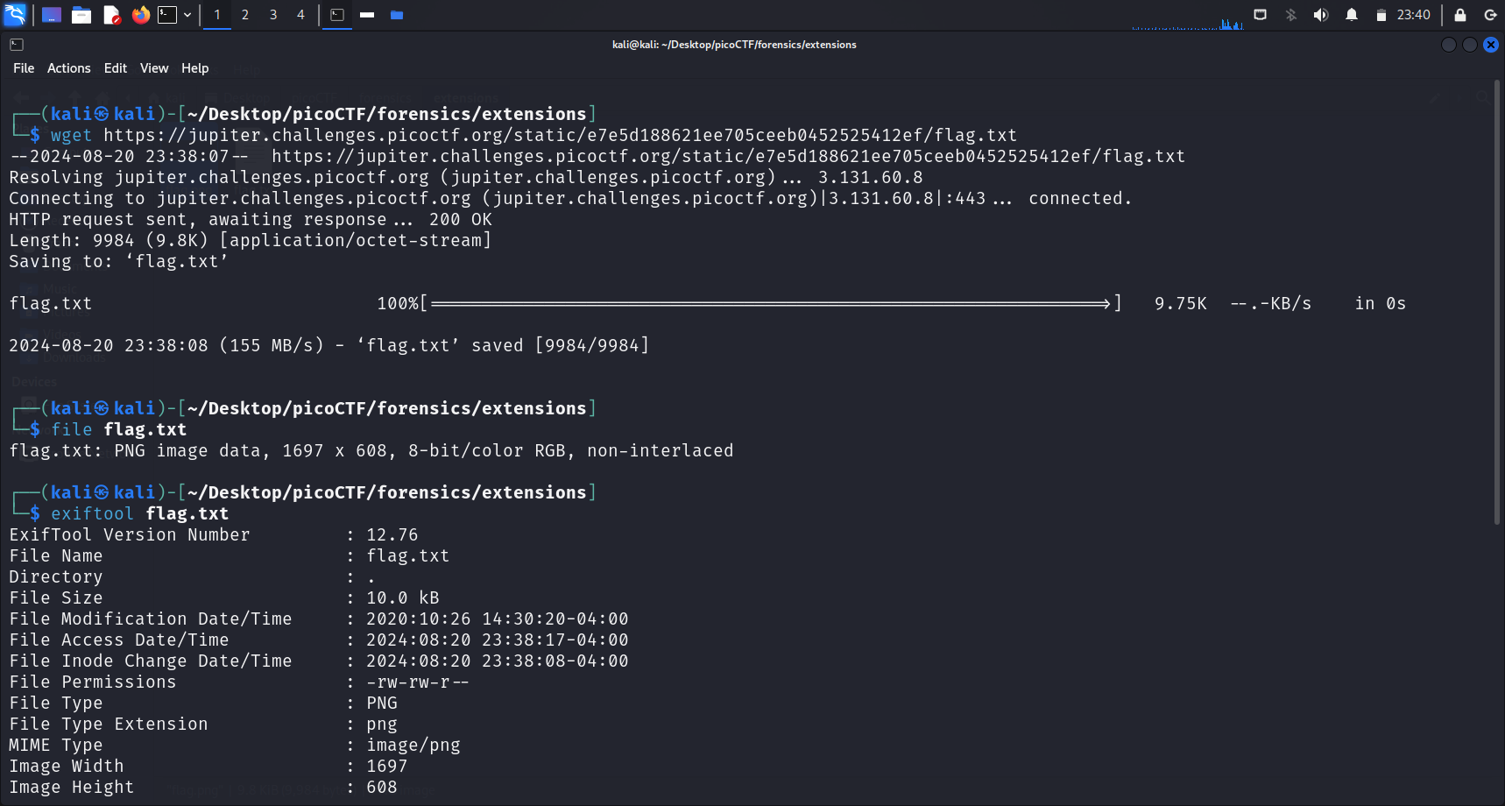
Task: Open the network connection icon
Action: point(1260,15)
